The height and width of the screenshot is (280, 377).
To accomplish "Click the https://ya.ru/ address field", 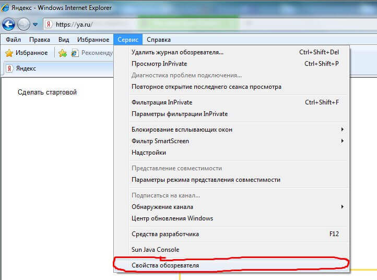I will pos(84,24).
